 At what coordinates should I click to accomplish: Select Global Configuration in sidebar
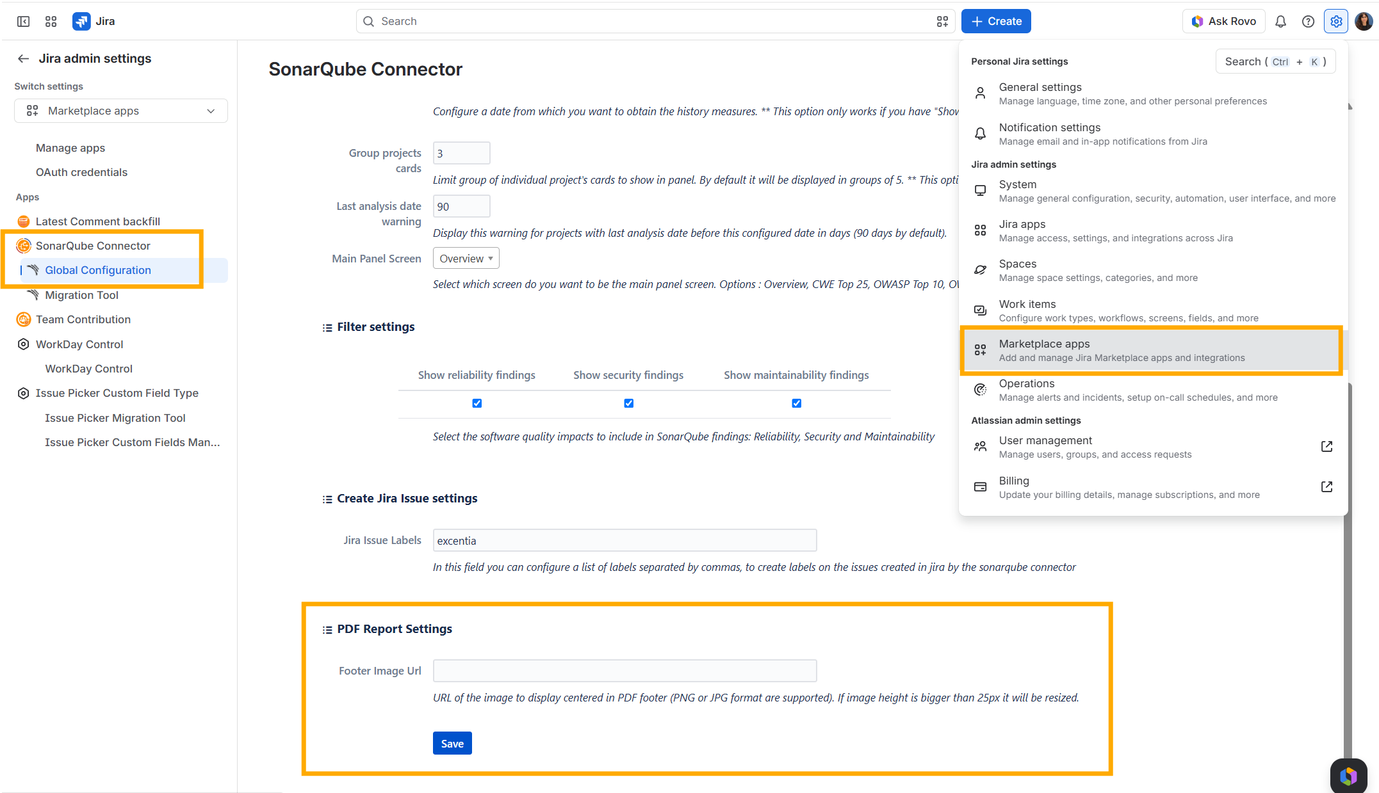click(x=124, y=270)
